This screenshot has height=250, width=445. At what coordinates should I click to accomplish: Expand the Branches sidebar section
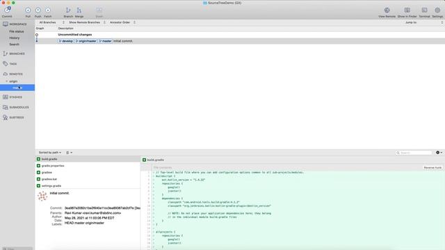pos(17,53)
